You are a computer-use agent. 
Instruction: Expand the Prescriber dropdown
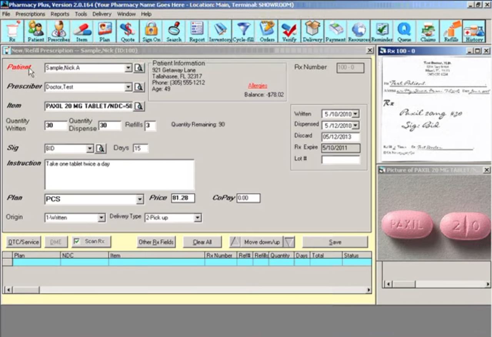click(x=128, y=87)
